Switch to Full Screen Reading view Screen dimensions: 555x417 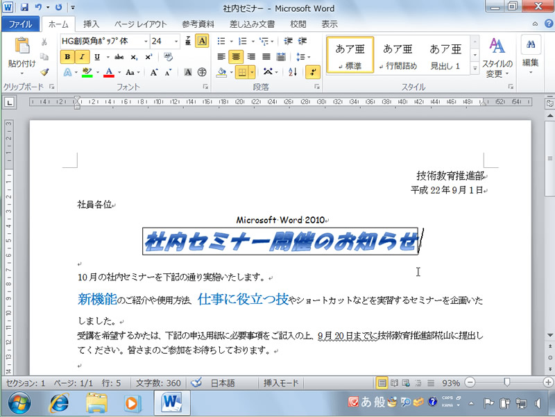[394, 383]
